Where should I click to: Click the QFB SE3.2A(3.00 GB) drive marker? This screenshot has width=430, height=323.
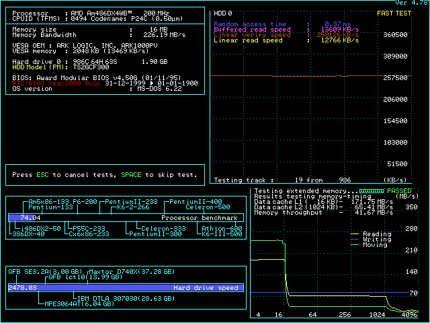[45, 272]
